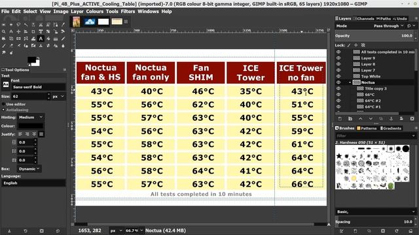The width and height of the screenshot is (419, 235).
Task: Click the Font name field
Action: 38,87
